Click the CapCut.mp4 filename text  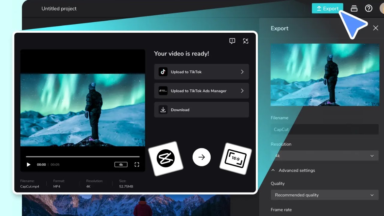(x=30, y=186)
